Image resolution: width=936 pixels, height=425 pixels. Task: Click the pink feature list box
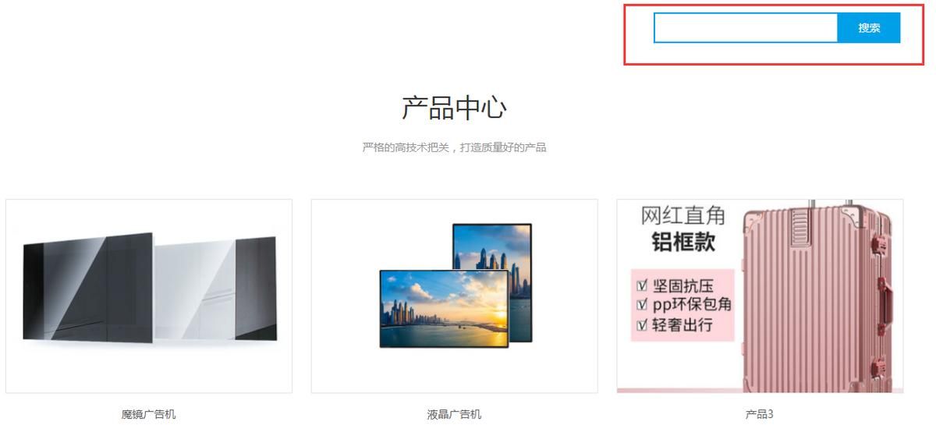[x=683, y=305]
